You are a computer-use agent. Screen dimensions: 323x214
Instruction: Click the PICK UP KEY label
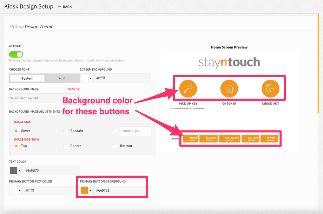click(188, 104)
